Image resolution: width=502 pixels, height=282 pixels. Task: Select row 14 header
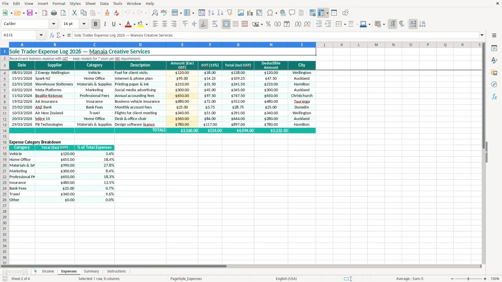tap(5, 130)
